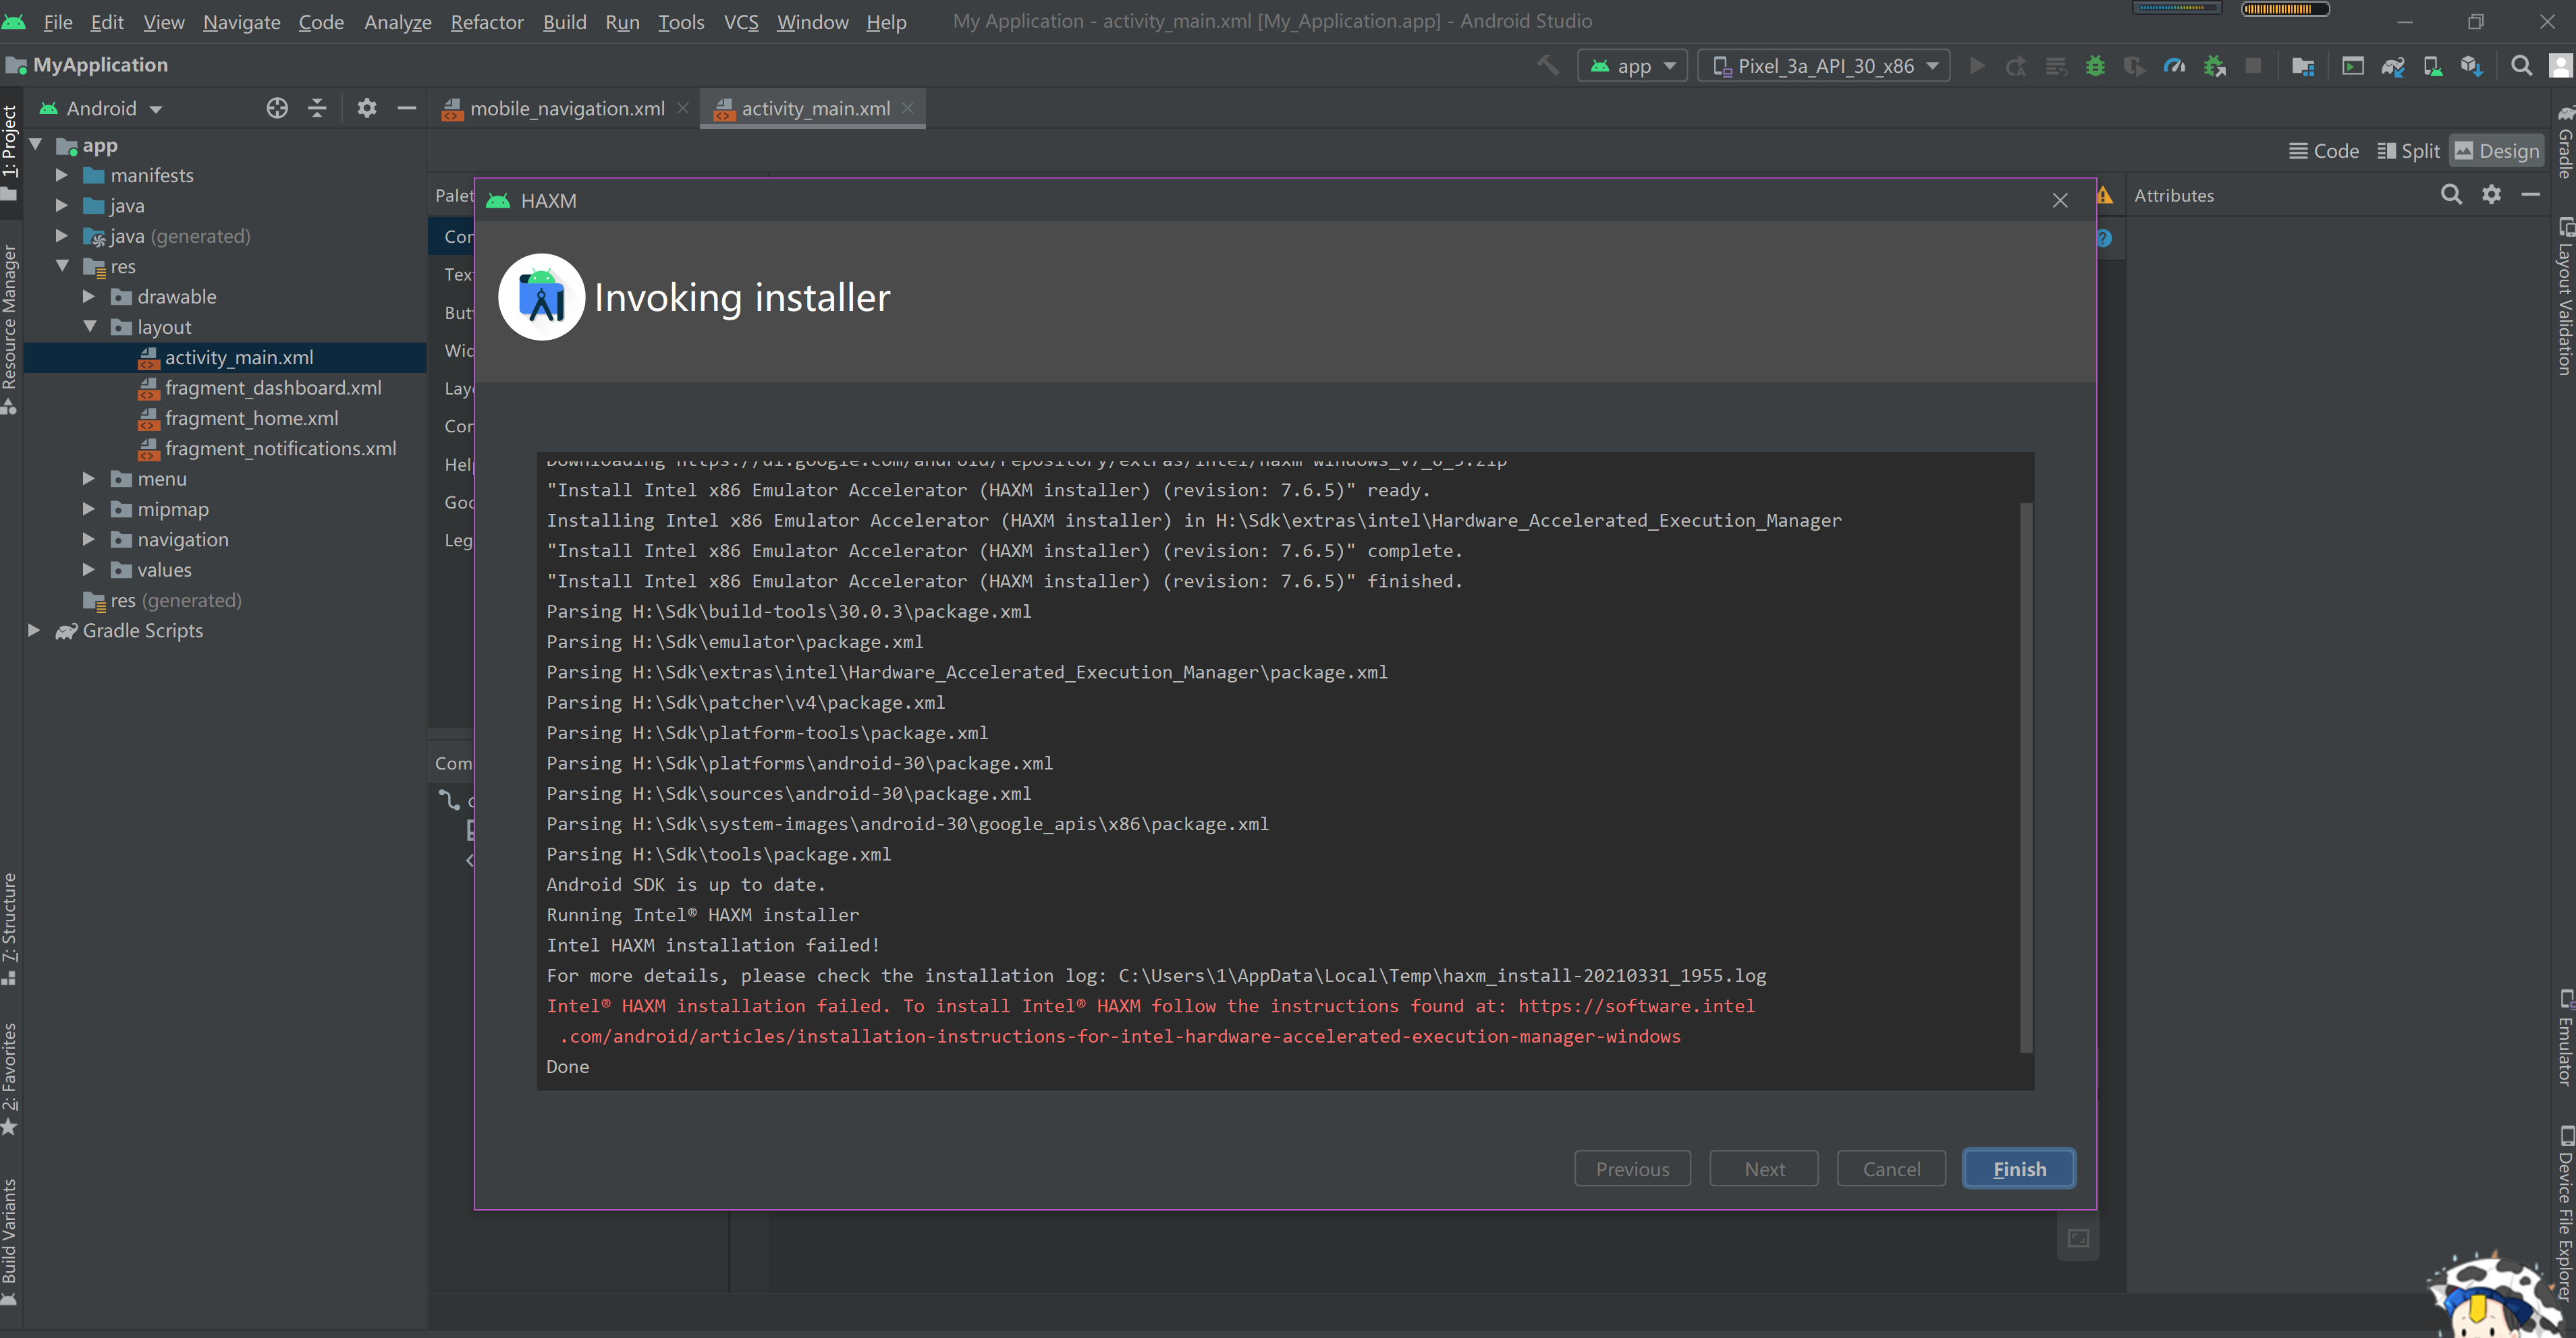Open Project Structure folder icon
The image size is (2576, 1338).
tap(2303, 66)
